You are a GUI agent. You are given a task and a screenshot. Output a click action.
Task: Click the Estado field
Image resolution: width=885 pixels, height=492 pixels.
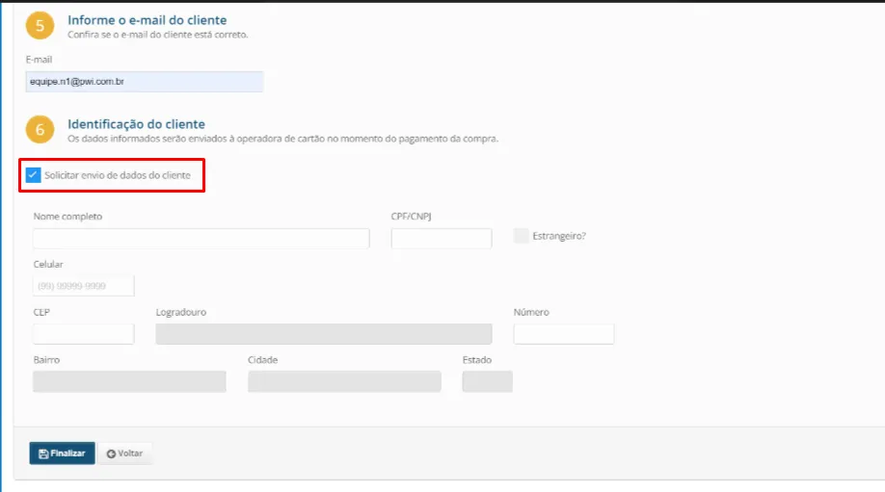[x=487, y=381]
